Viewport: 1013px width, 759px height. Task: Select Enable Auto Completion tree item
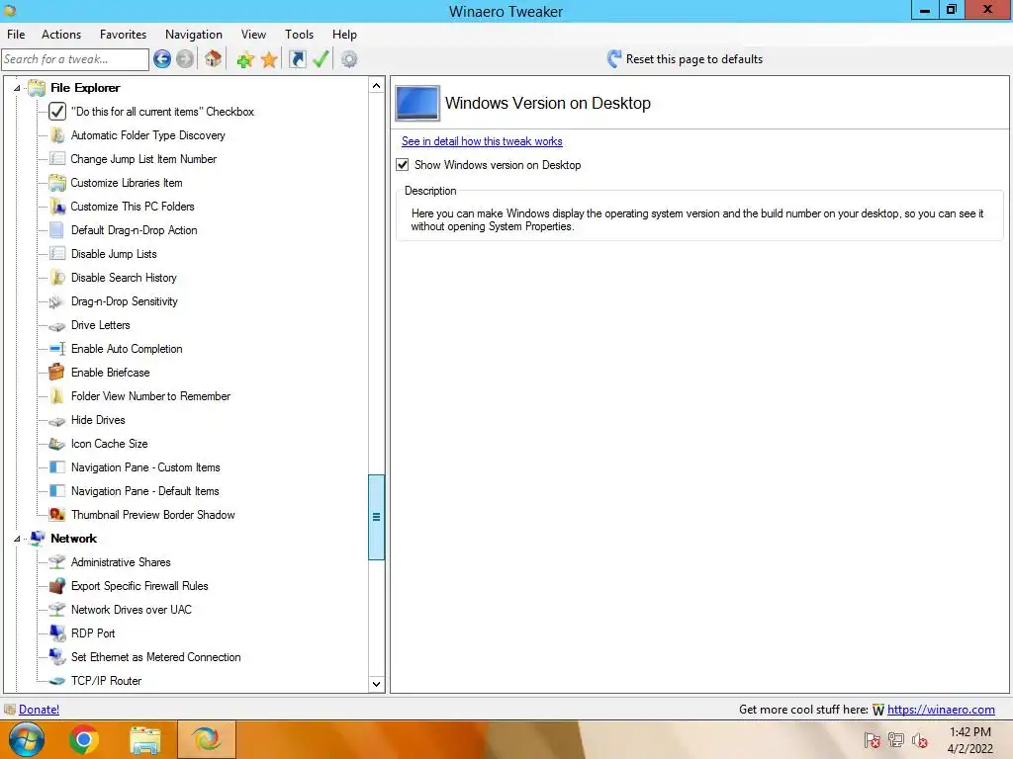[127, 349]
